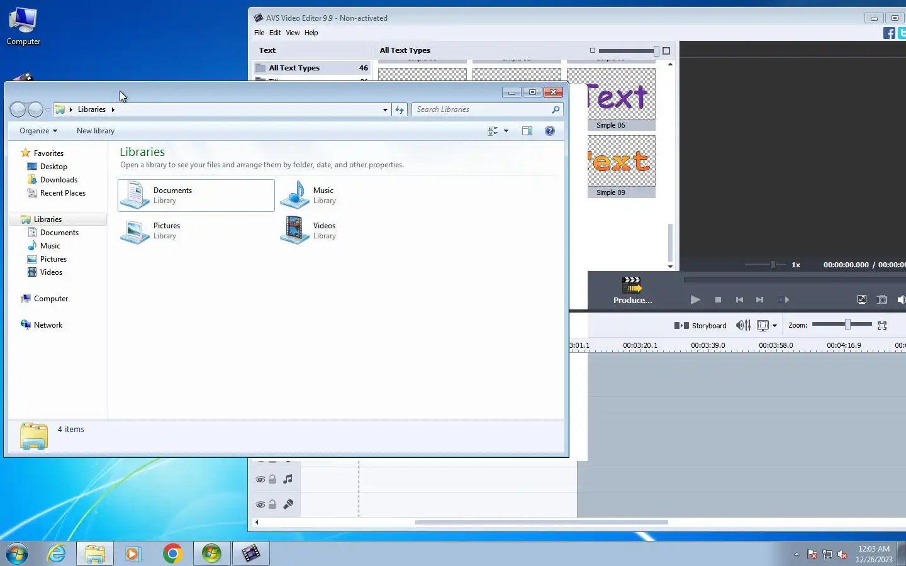Open the Edit menu in AVS Video Editor
The height and width of the screenshot is (566, 906).
tap(275, 33)
